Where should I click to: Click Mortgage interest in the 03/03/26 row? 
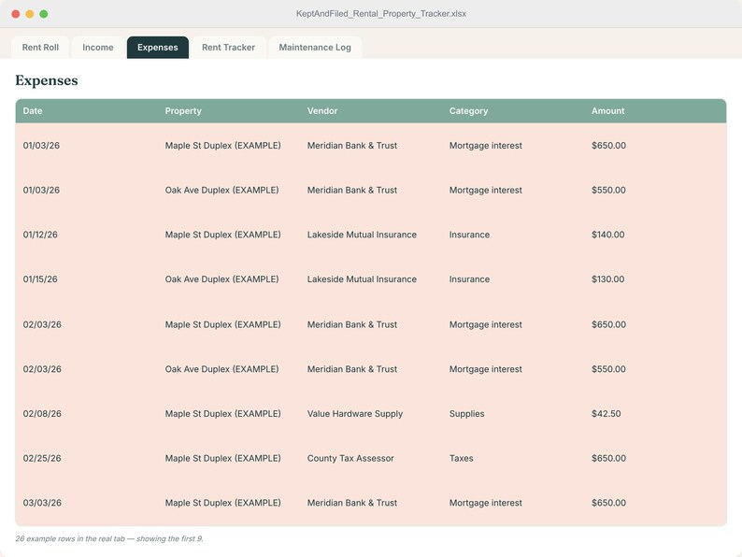(x=486, y=503)
